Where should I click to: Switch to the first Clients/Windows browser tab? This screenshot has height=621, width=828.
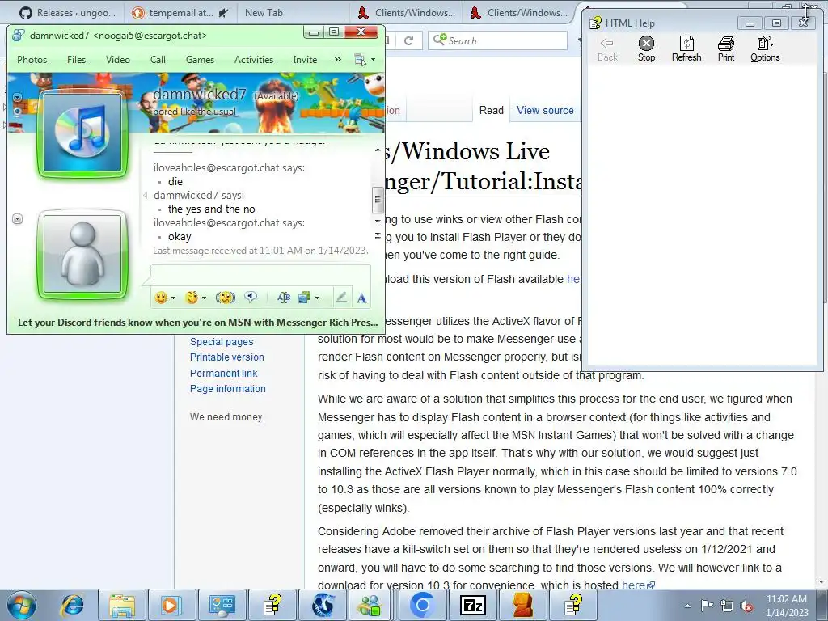point(406,13)
